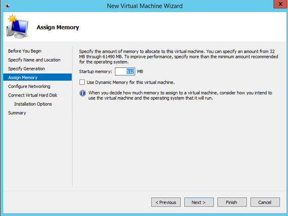This screenshot has height=216, width=288.
Task: Click Finish to complete the wizard
Action: point(231,202)
